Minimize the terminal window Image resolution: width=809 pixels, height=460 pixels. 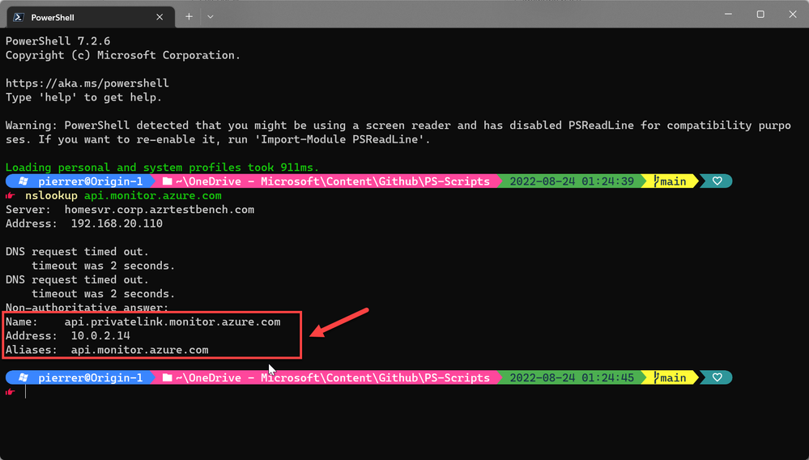728,14
